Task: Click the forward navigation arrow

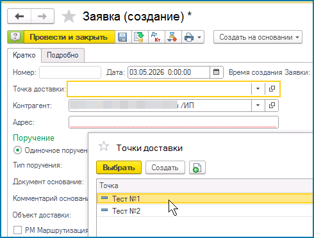Action: click(x=42, y=16)
